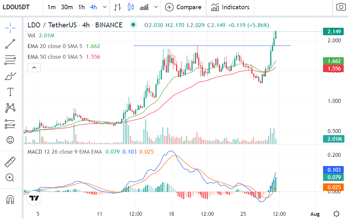Select the text annotation tool
The image size is (348, 219).
(x=10, y=92)
